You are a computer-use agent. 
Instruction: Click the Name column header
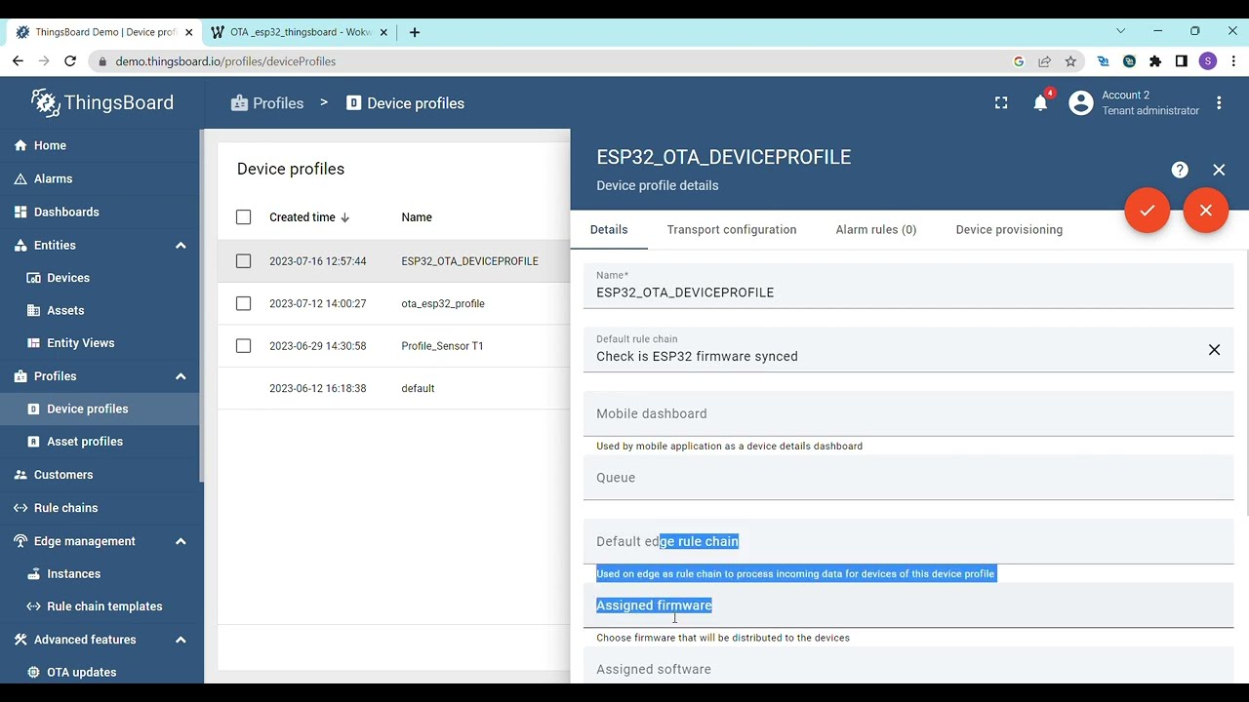coord(417,217)
